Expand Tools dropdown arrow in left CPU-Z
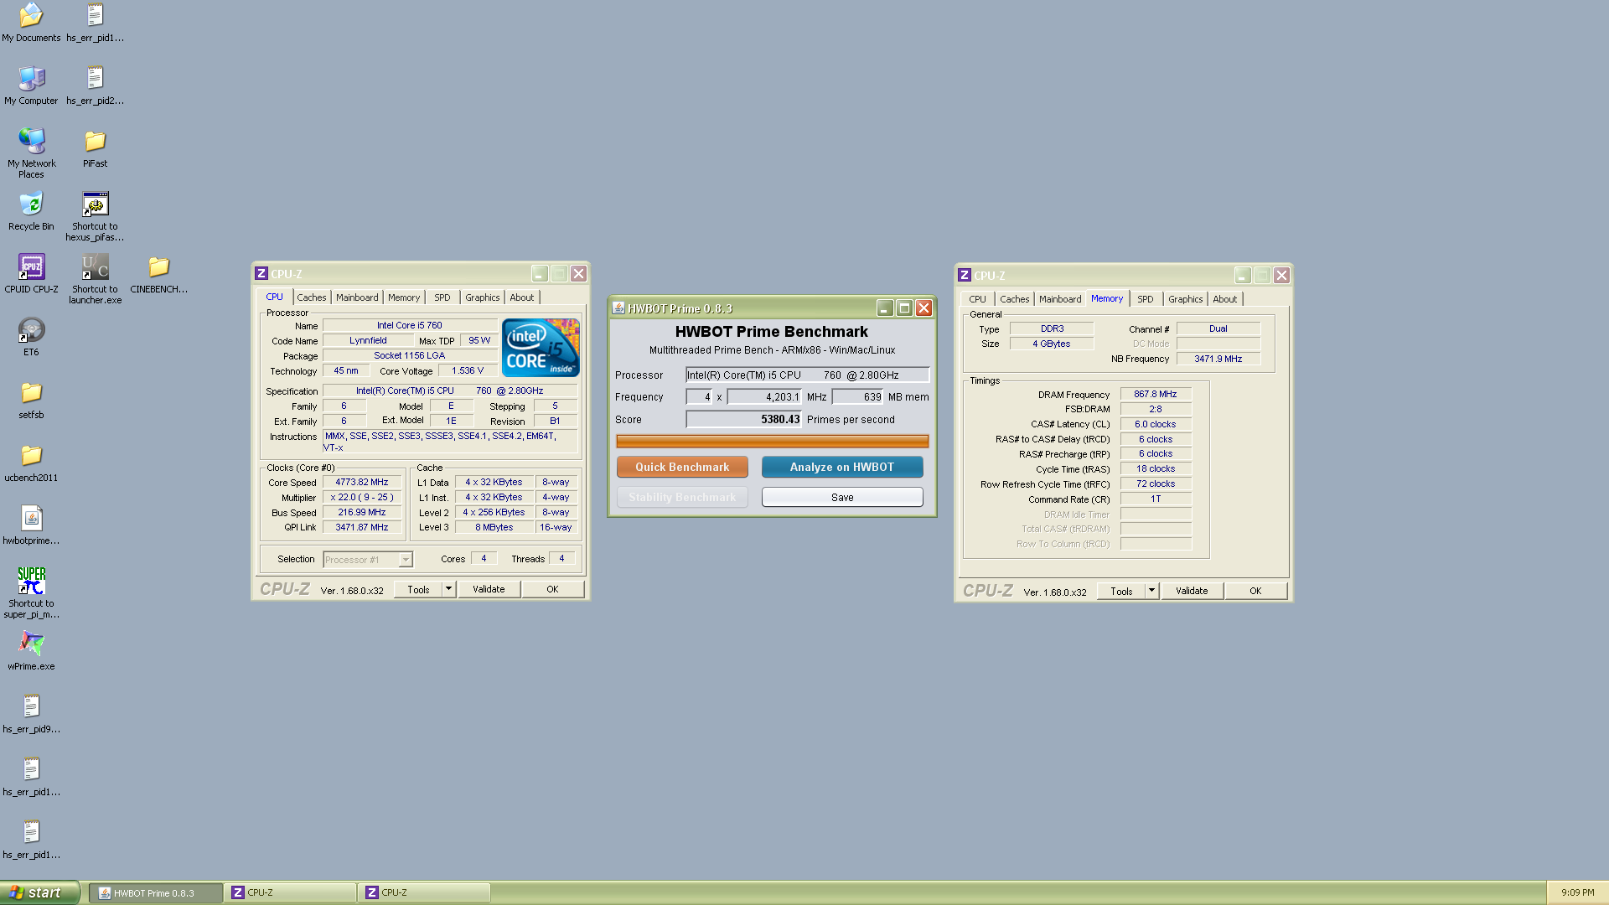1609x905 pixels. coord(448,589)
